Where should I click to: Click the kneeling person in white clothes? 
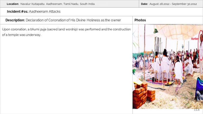tap(179, 70)
